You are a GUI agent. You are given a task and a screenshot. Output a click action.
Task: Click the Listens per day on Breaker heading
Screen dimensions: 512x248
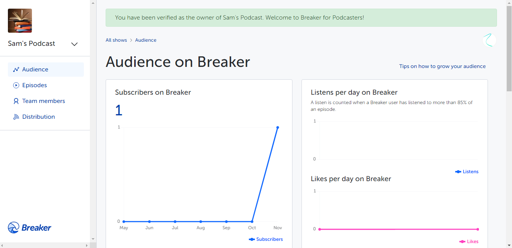click(354, 92)
